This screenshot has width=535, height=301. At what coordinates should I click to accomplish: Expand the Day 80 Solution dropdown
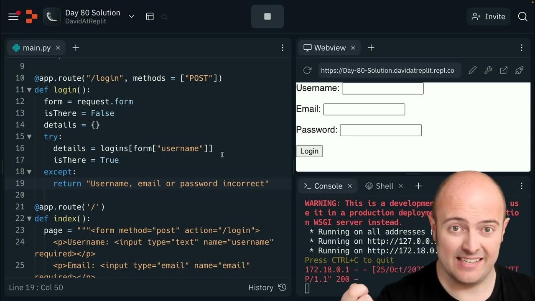pos(131,16)
